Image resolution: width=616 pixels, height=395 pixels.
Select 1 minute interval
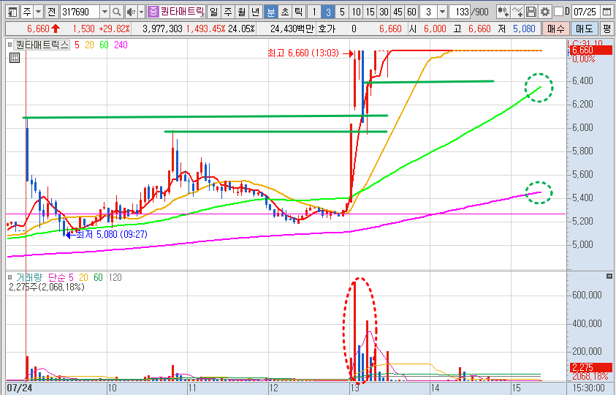pyautogui.click(x=314, y=12)
